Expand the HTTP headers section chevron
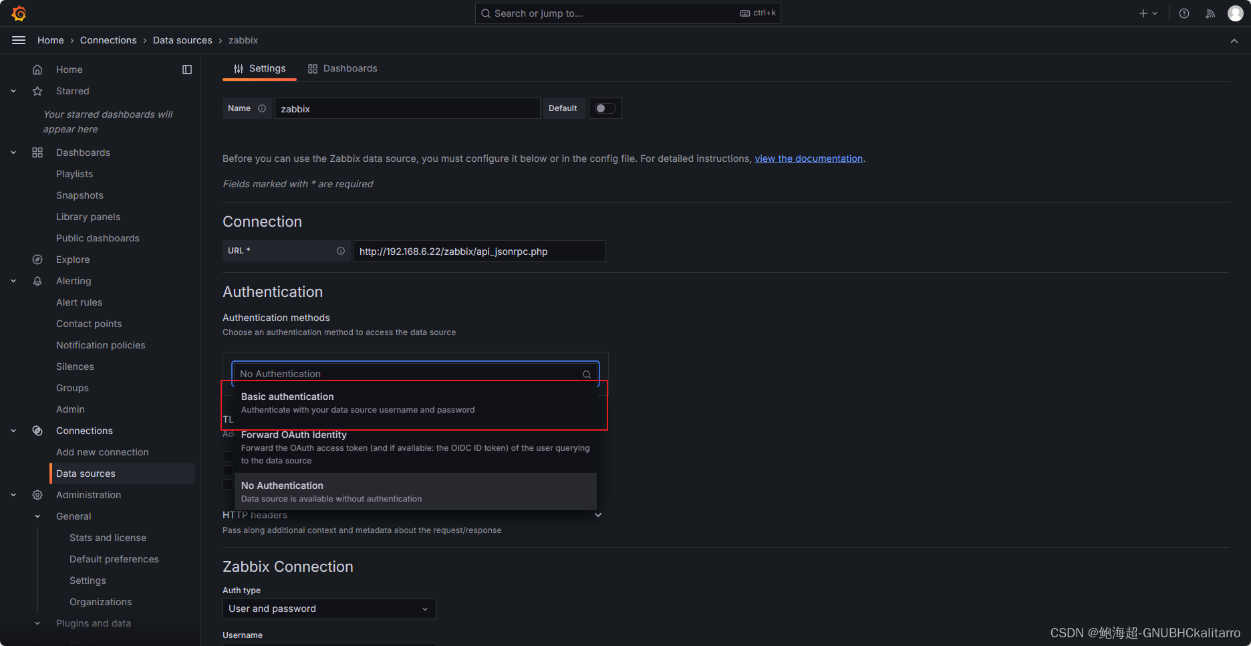The image size is (1251, 646). 598,515
